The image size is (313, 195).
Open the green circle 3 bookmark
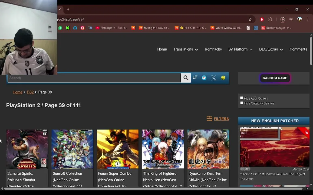[60, 28]
